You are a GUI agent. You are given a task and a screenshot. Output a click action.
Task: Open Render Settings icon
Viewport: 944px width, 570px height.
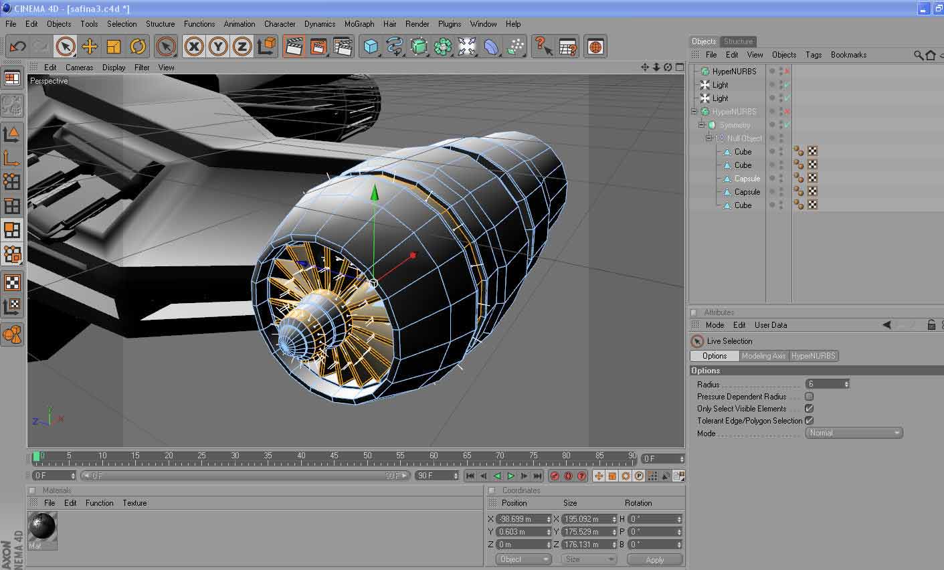tap(343, 46)
